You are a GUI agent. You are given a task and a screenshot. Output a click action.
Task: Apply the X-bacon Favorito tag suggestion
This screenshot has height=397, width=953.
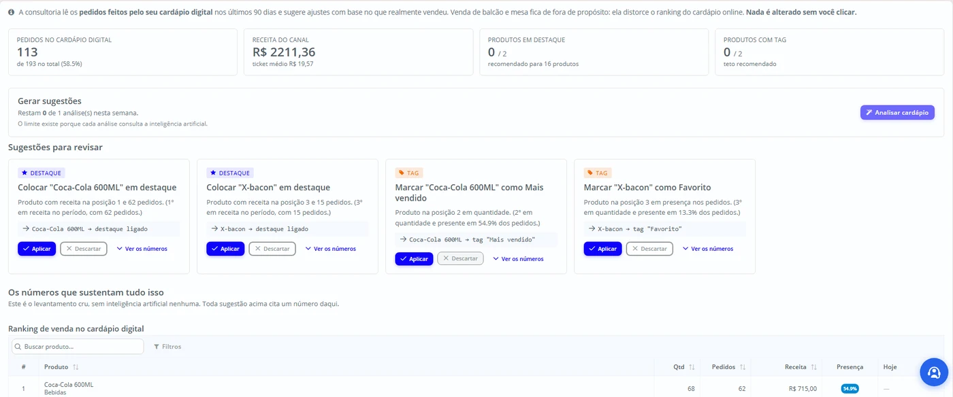pos(602,249)
